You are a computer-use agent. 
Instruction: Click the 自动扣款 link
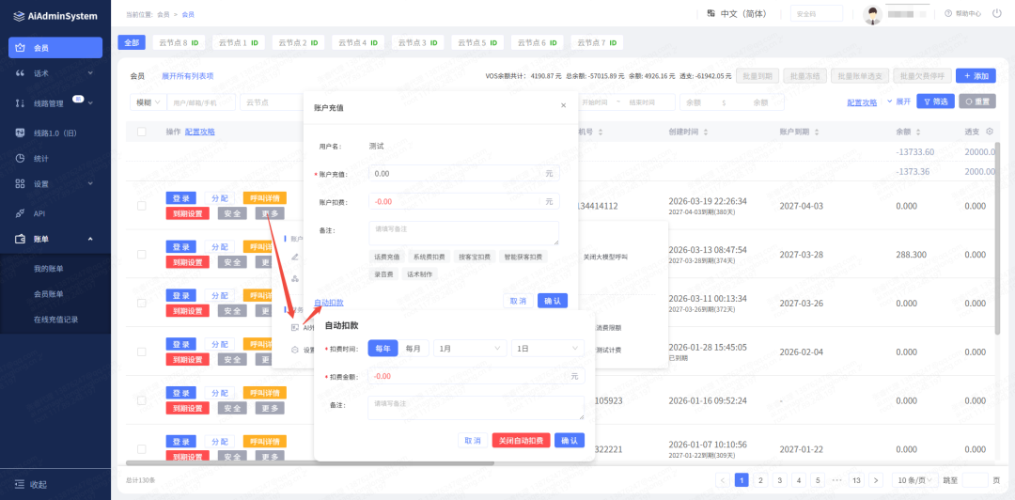coord(328,303)
